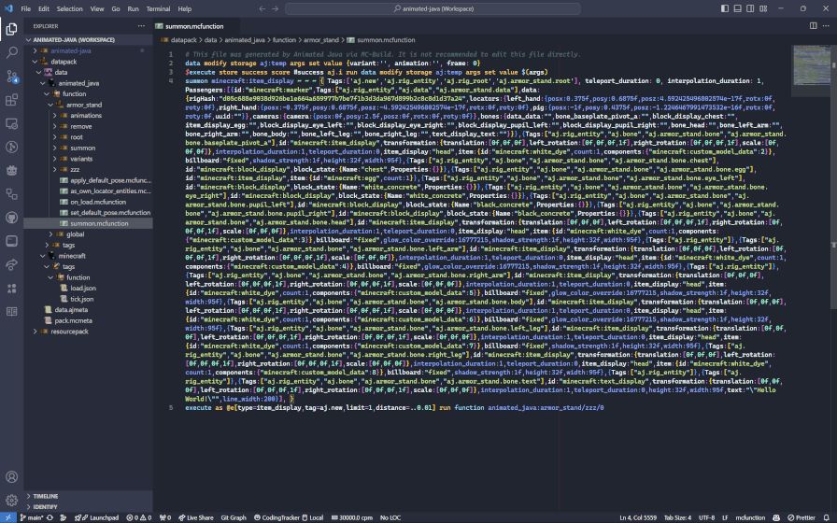Click the sync changes icon next to main
This screenshot has height=523, width=837.
click(50, 517)
